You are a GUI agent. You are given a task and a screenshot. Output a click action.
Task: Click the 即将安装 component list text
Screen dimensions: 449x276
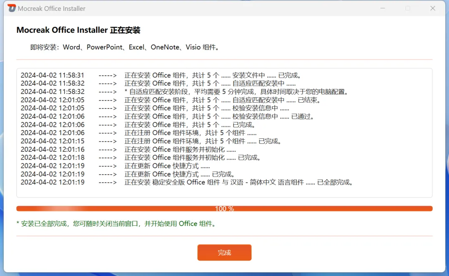tap(126, 47)
